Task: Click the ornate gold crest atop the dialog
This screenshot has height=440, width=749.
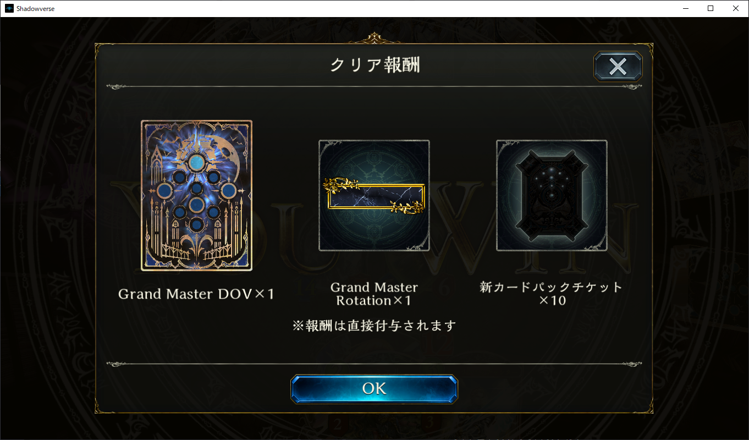Action: click(374, 38)
